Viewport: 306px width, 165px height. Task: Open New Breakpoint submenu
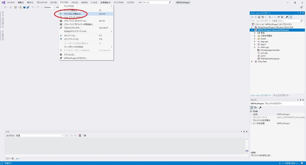tap(86, 47)
